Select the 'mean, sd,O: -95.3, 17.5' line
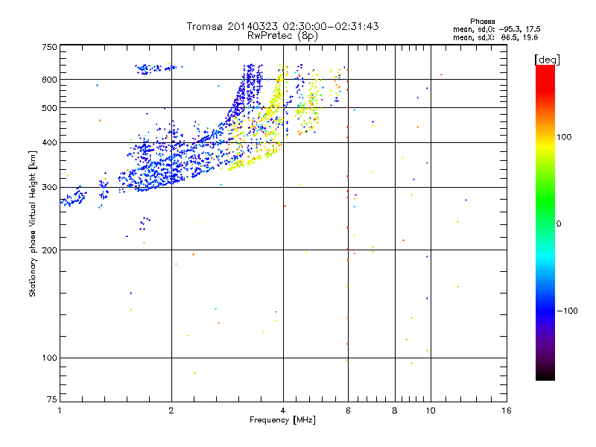This screenshot has height=447, width=596. (496, 29)
